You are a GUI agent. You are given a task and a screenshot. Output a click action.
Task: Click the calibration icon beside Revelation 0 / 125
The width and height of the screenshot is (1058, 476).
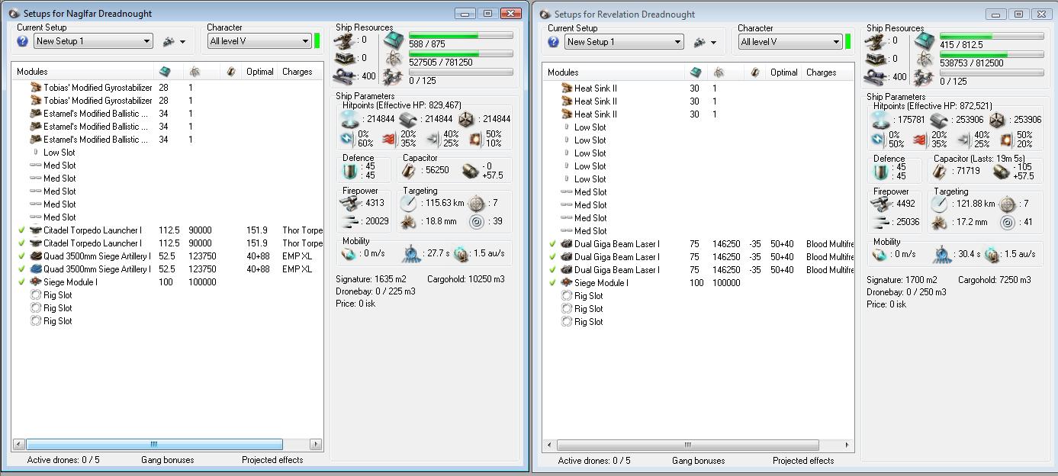(x=925, y=77)
